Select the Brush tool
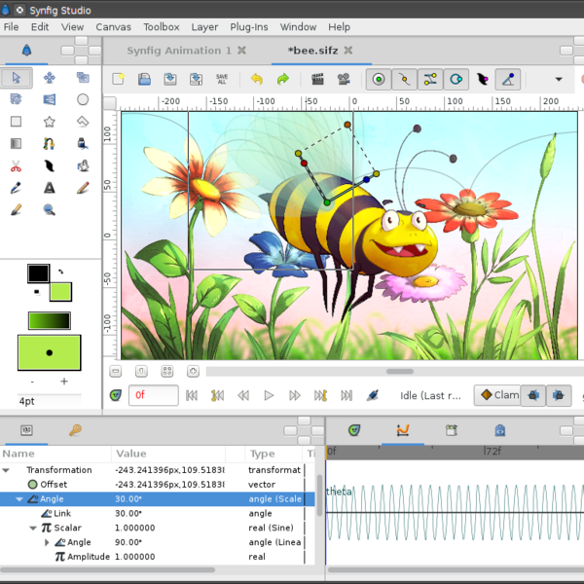 click(16, 209)
